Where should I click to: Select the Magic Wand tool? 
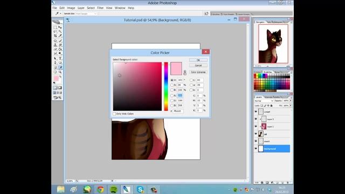click(60, 31)
